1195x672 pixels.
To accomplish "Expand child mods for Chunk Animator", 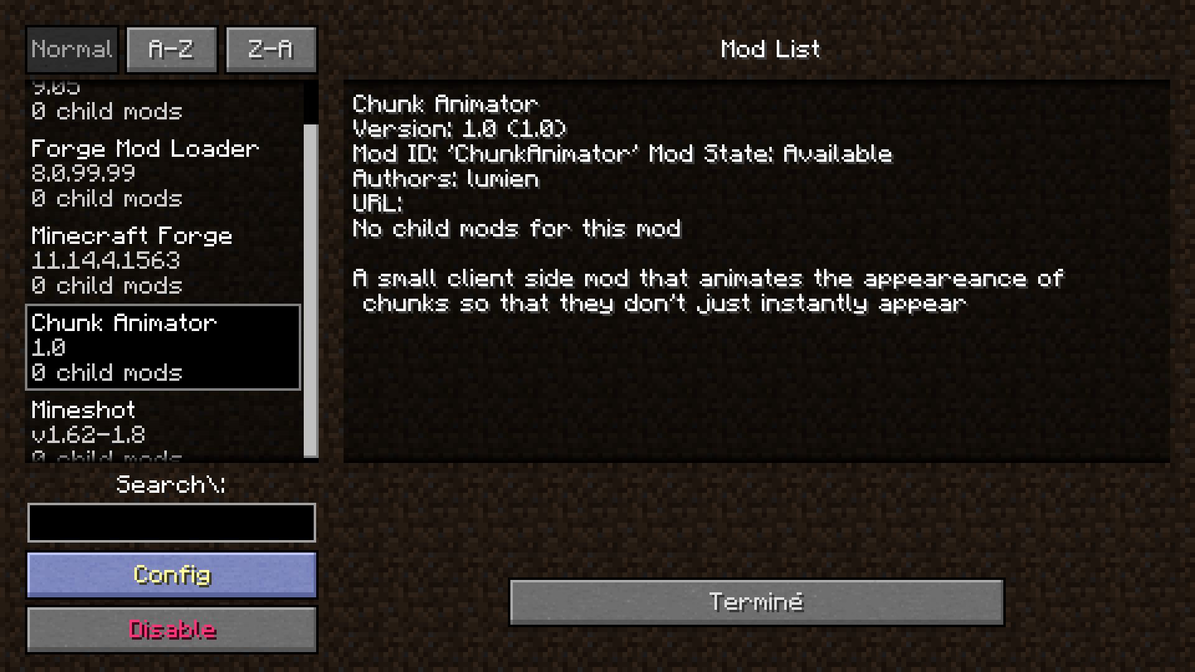I will pos(105,373).
